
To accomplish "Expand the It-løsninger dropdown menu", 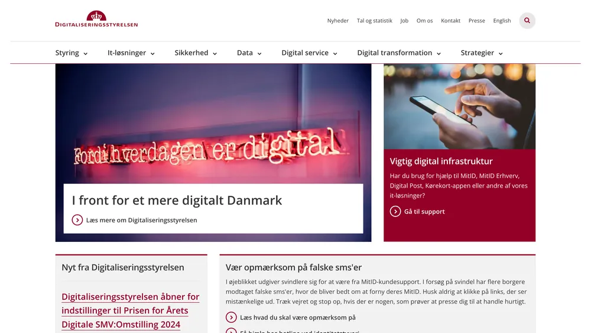I will click(x=131, y=53).
